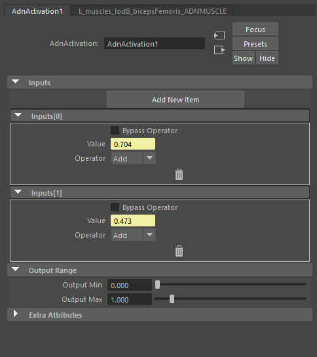Open the L_muscles_lodB_bicepsFemoris_ADNMUSCLE tab

pos(153,11)
